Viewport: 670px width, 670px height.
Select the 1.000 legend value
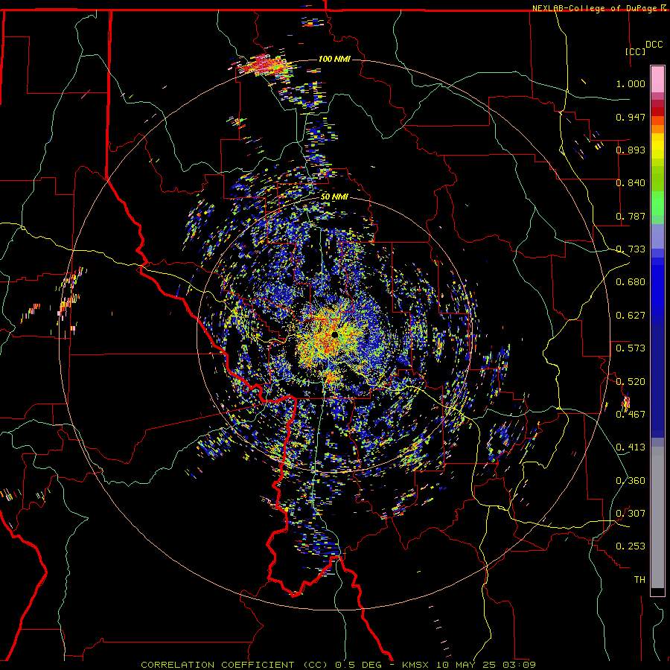pos(631,83)
